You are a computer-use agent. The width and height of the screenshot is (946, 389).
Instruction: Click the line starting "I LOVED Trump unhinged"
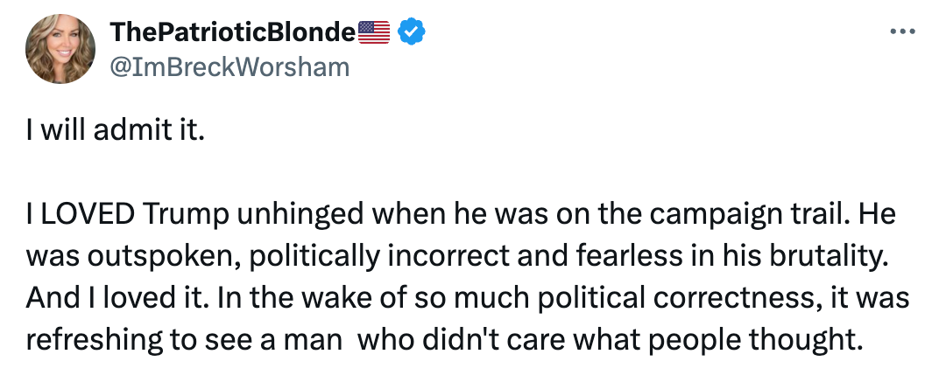point(461,215)
